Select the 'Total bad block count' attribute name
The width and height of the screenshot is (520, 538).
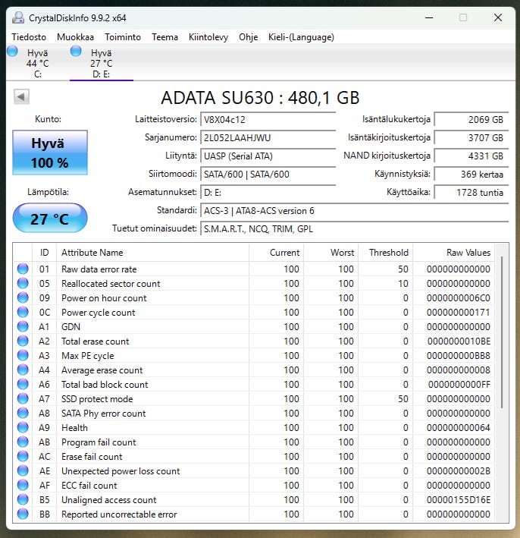[105, 385]
